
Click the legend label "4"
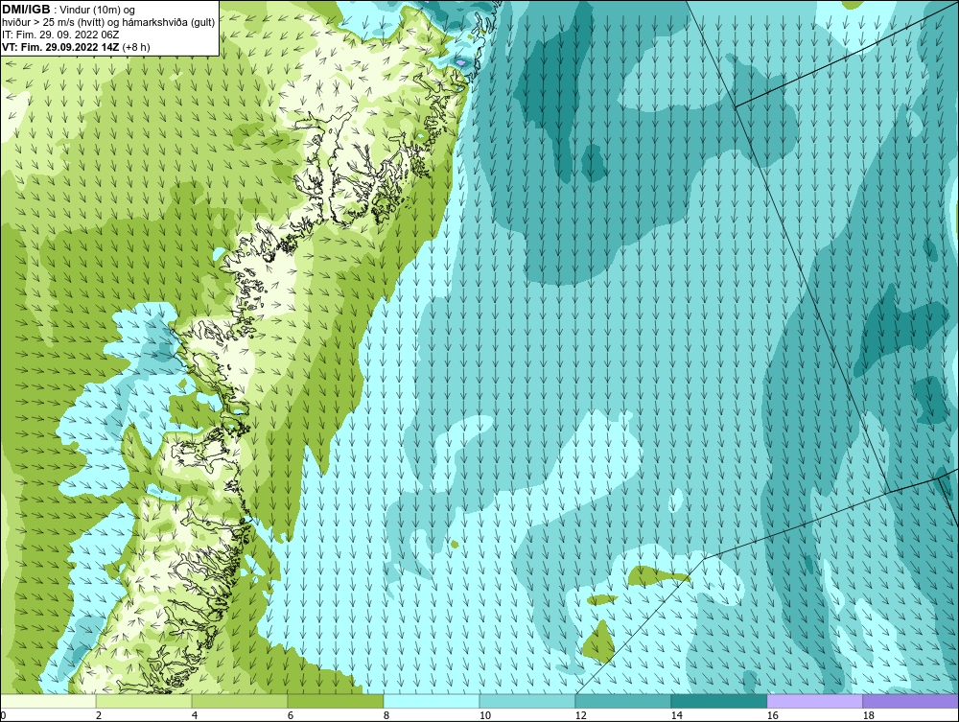coord(195,715)
